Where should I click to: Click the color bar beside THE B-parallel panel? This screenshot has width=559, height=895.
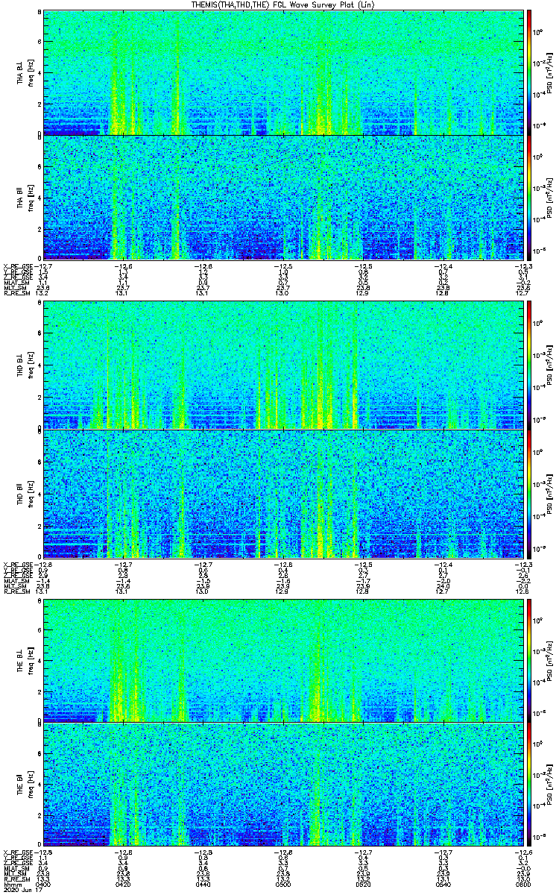click(x=529, y=785)
